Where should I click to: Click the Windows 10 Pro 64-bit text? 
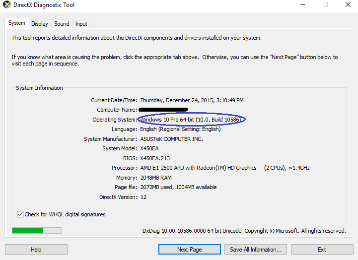point(191,120)
